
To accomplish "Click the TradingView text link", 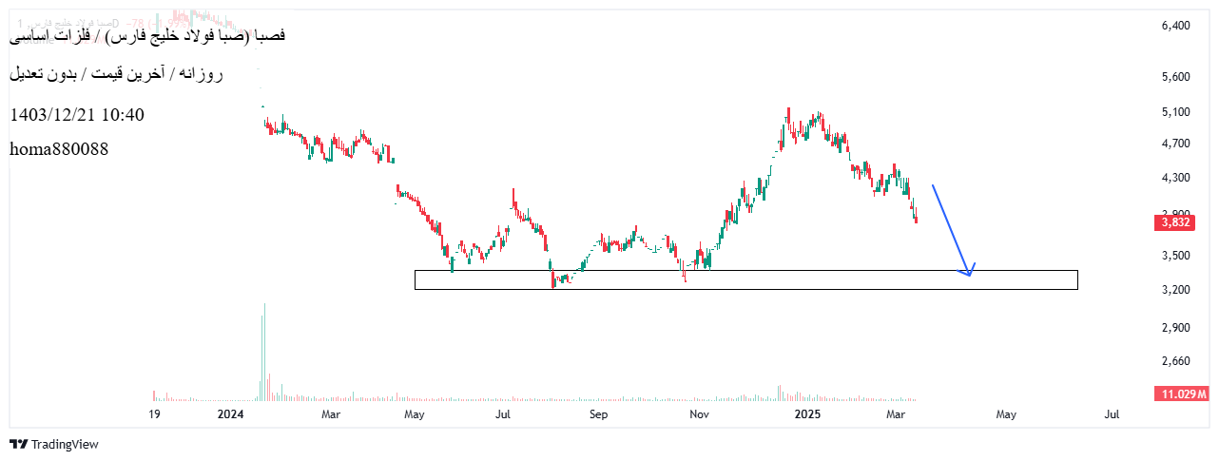I will click(x=65, y=444).
